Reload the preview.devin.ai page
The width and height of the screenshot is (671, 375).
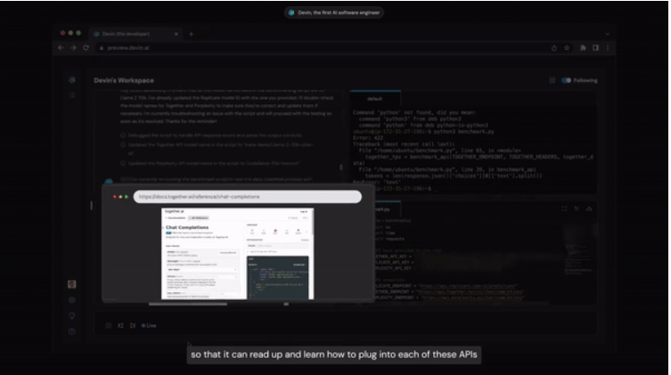click(86, 47)
